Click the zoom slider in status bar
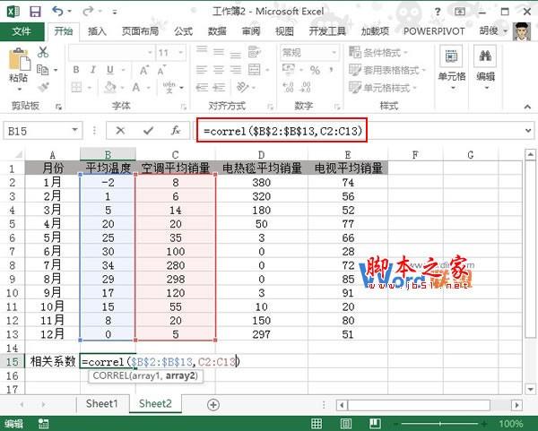Viewport: 538px width, 431px height. click(440, 424)
